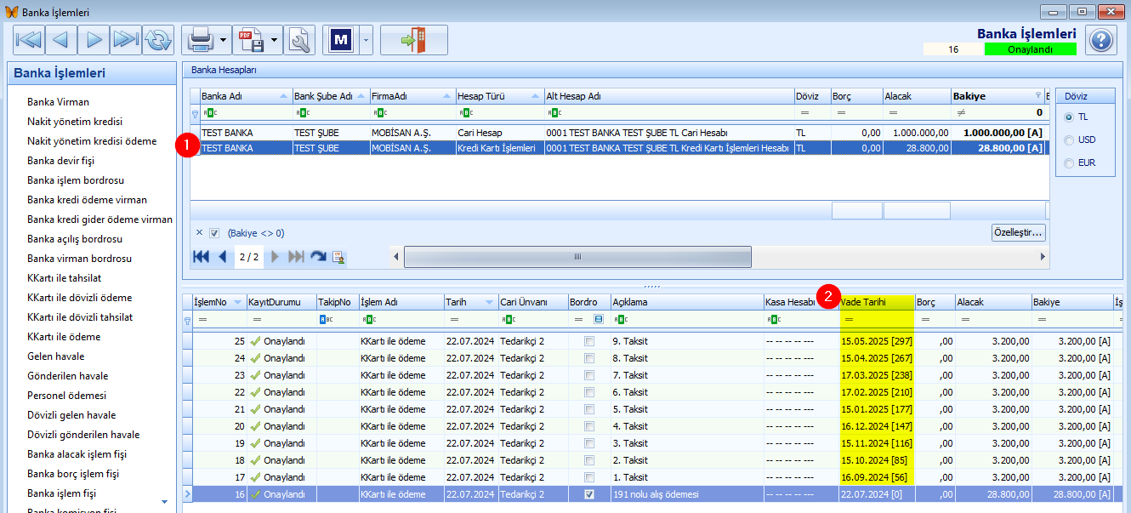
Task: Select Gelen havale from the left menu
Action: tap(56, 356)
